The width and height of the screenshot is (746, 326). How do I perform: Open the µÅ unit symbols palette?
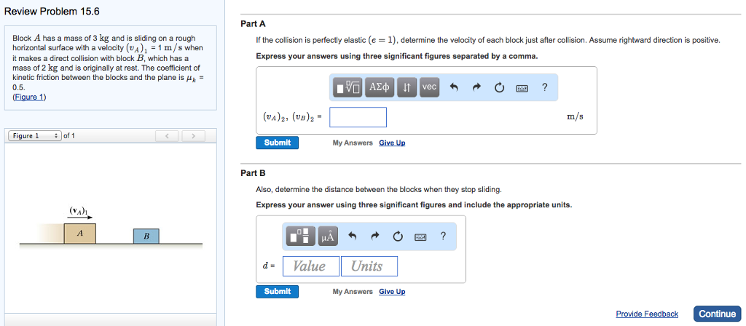point(328,236)
